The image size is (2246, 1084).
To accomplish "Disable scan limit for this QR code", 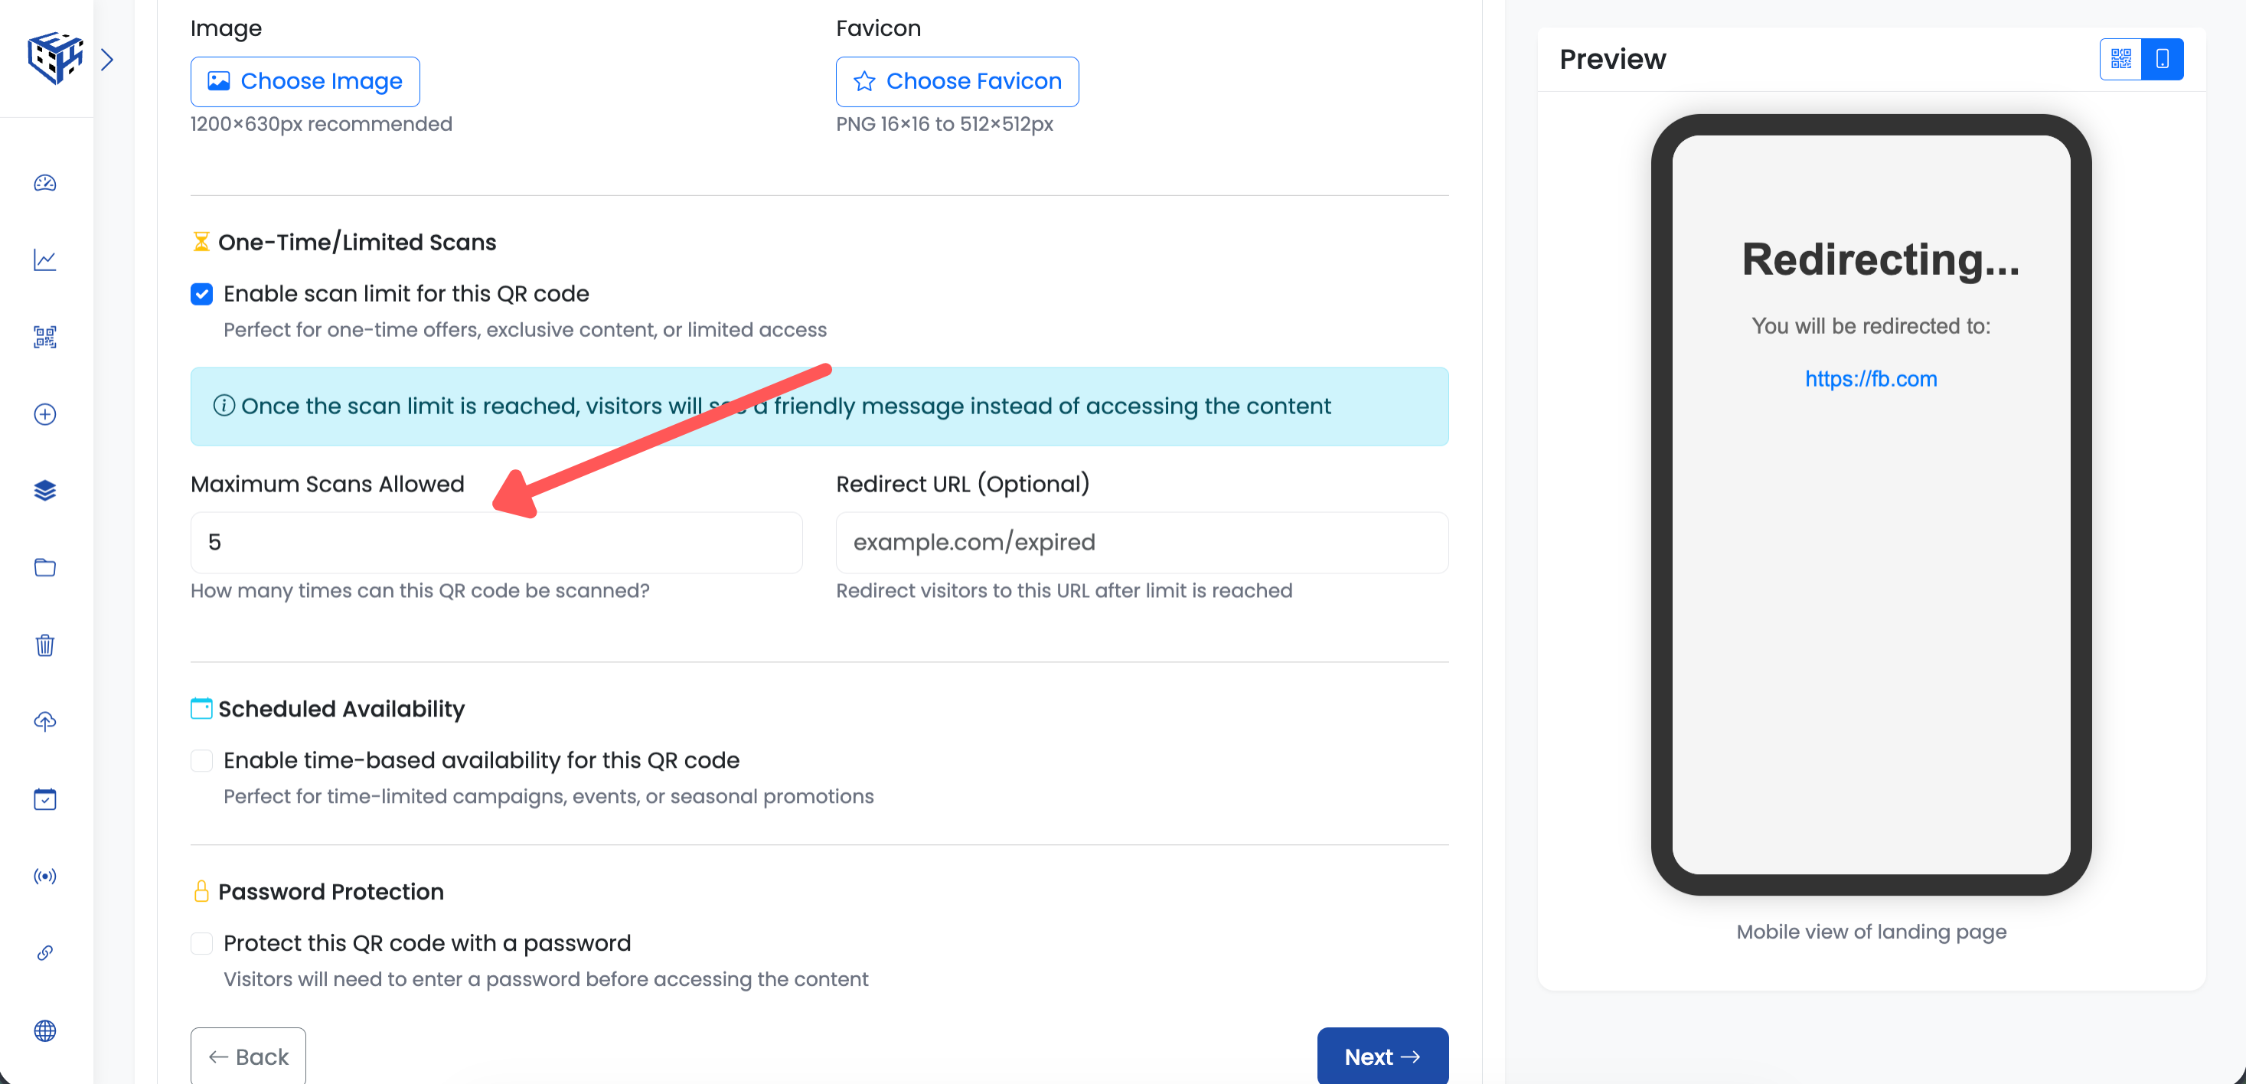I will pyautogui.click(x=201, y=295).
